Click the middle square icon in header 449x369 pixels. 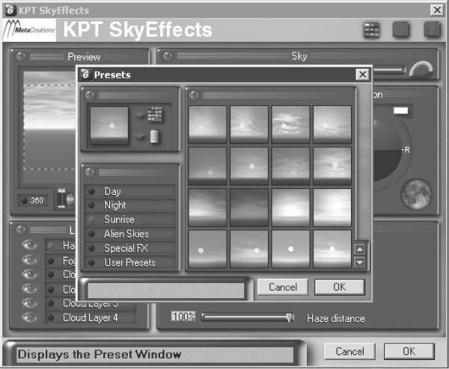[x=400, y=29]
